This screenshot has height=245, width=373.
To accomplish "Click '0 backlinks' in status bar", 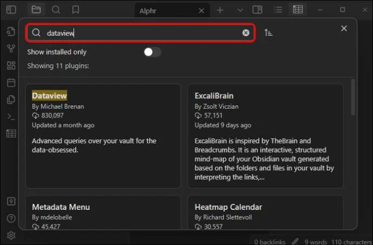I will click(270, 242).
